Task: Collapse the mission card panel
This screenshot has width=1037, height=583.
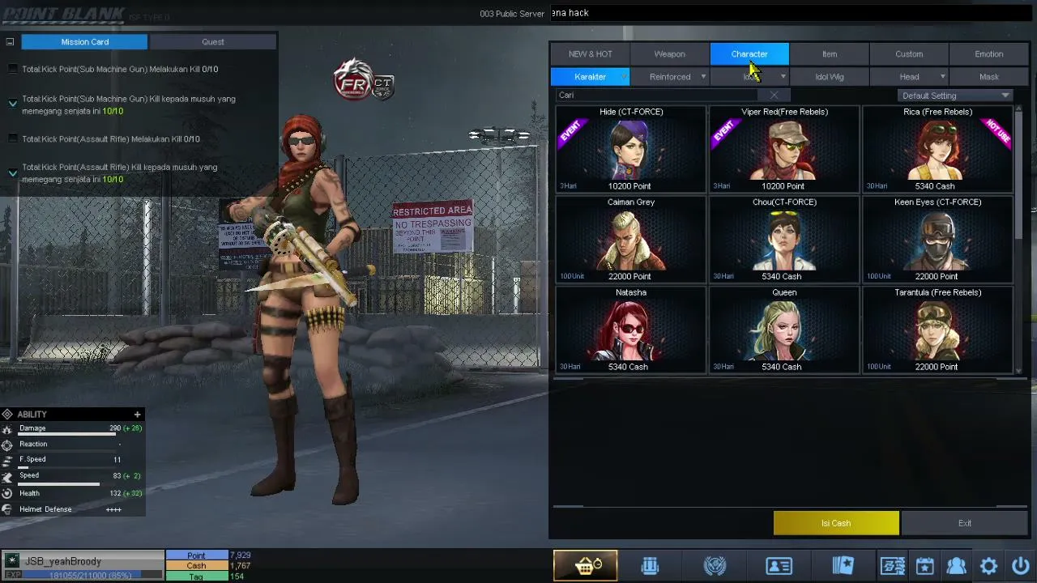Action: pyautogui.click(x=10, y=41)
